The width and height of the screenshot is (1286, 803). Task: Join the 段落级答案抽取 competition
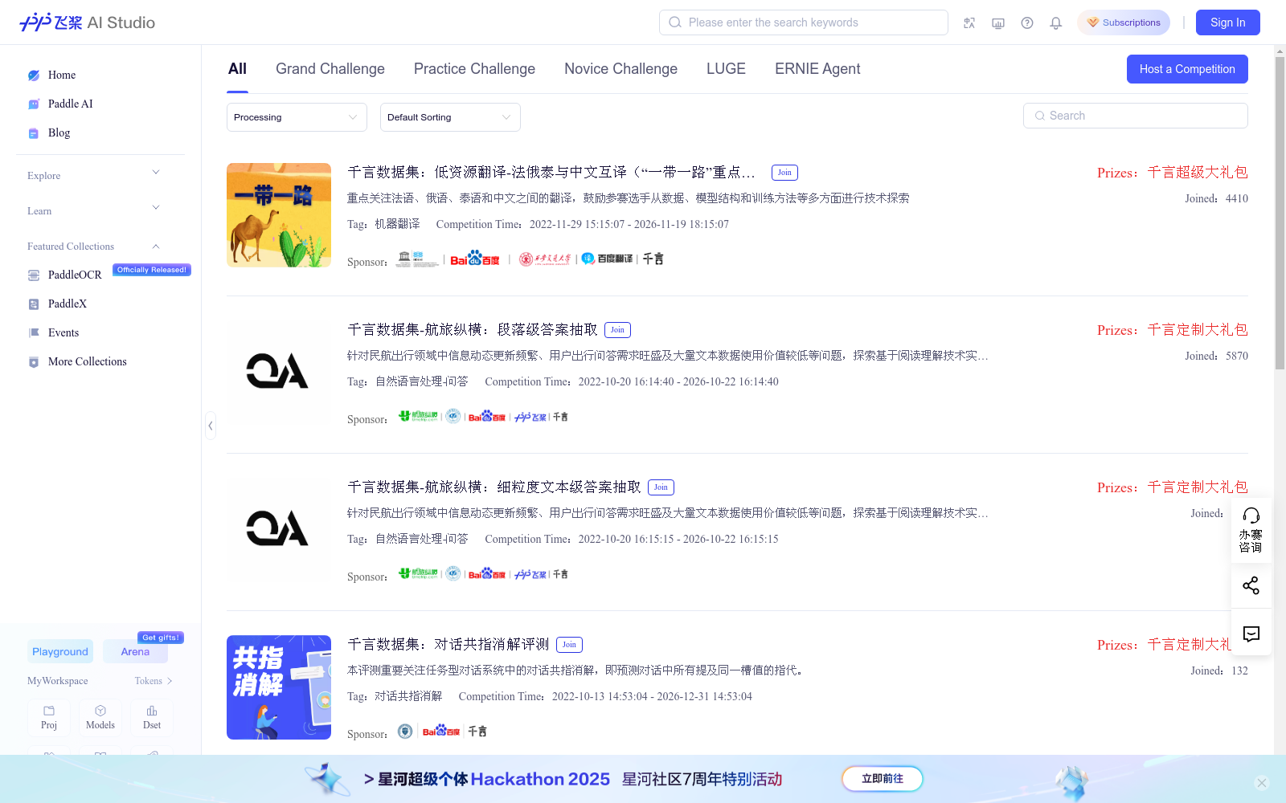point(617,330)
